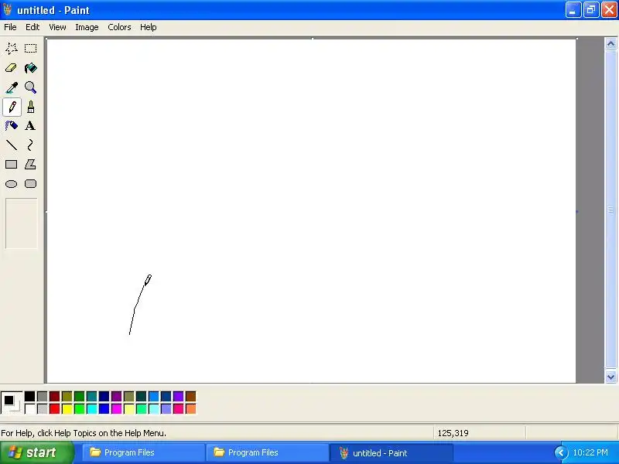Choose the rectangular Select tool
This screenshot has width=619, height=464.
point(30,49)
